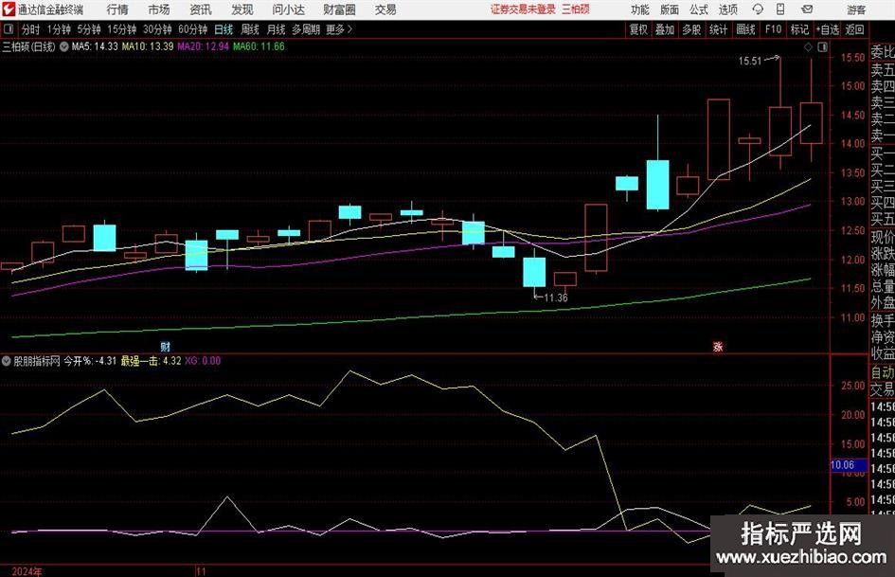895x577 pixels.
Task: Click the 2024年 date axis label
Action: pos(27,571)
